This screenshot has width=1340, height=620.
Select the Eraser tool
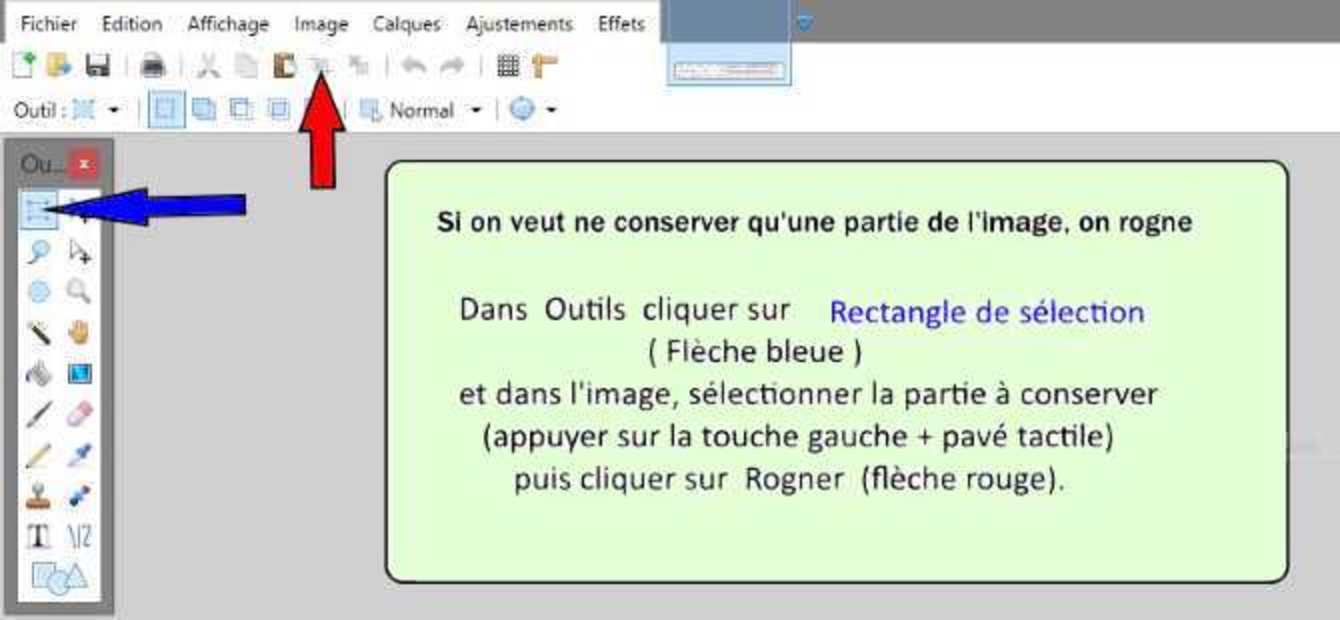click(x=79, y=415)
